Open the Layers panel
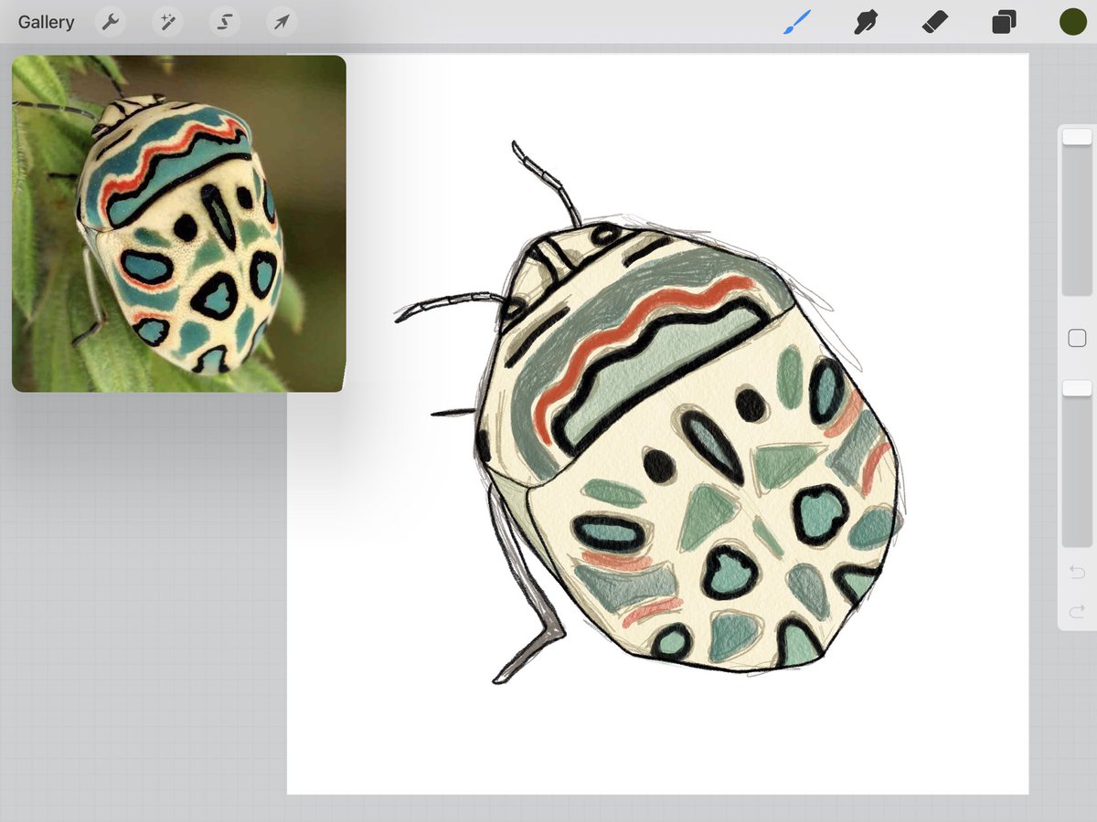This screenshot has height=822, width=1097. (x=1003, y=21)
